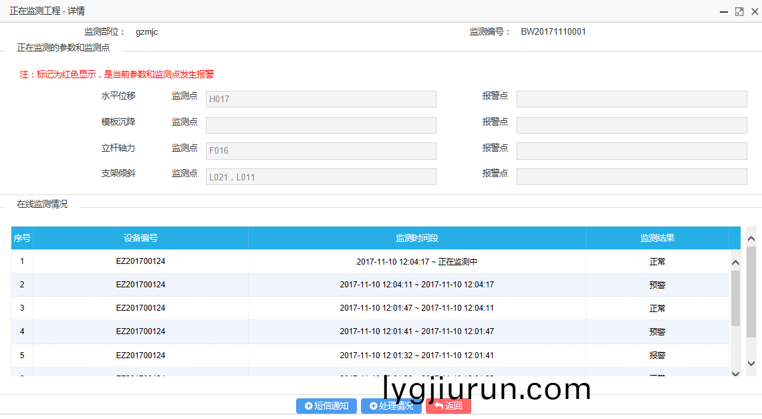Close the 正在监测工程 detail dialog
The image size is (762, 419).
[x=755, y=11]
